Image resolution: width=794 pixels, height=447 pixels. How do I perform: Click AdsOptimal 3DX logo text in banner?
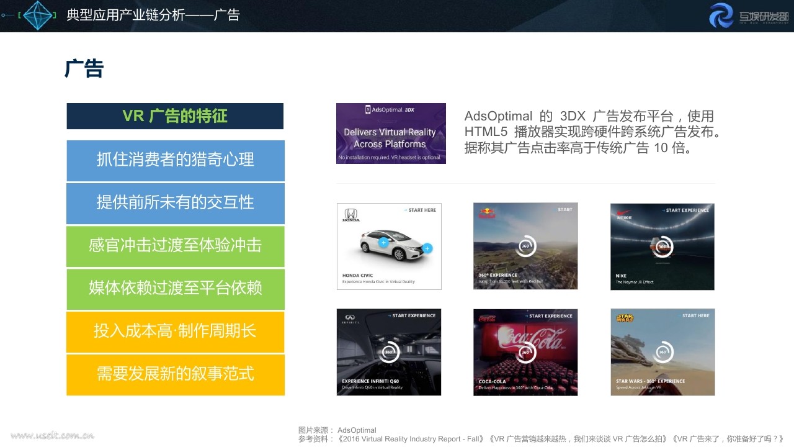(x=390, y=110)
